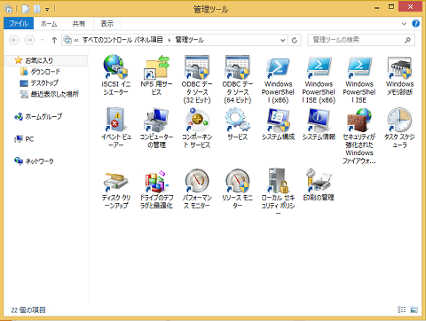The height and width of the screenshot is (321, 426).
Task: Open address bar history dropdown
Action: (x=283, y=40)
